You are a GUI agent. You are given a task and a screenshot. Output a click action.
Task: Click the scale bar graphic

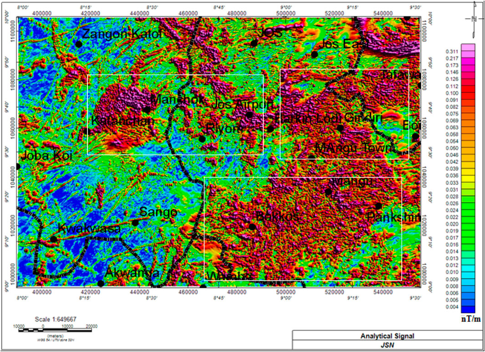click(x=55, y=330)
